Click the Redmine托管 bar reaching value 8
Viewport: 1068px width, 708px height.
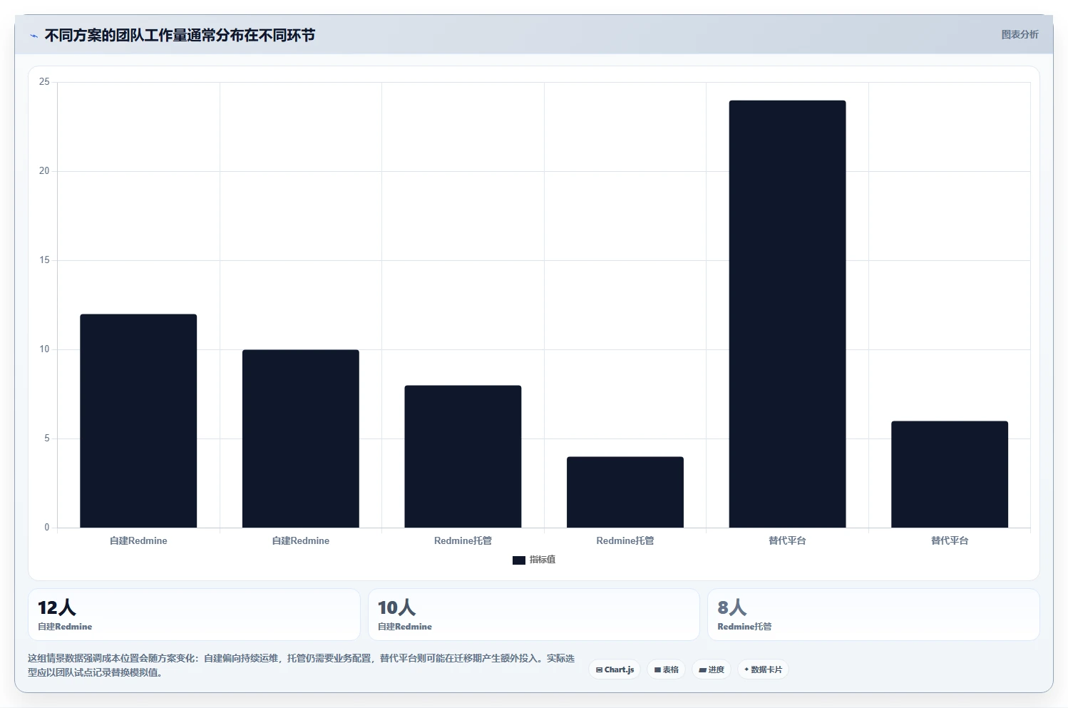(463, 456)
